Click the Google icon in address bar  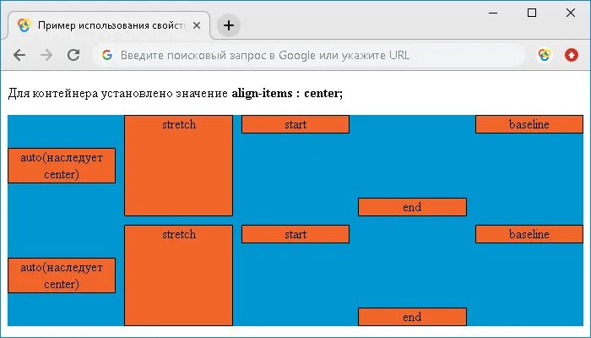click(107, 55)
